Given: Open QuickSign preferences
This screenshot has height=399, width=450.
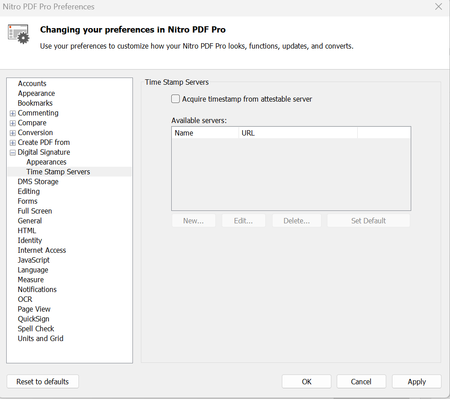Looking at the screenshot, I should point(33,319).
